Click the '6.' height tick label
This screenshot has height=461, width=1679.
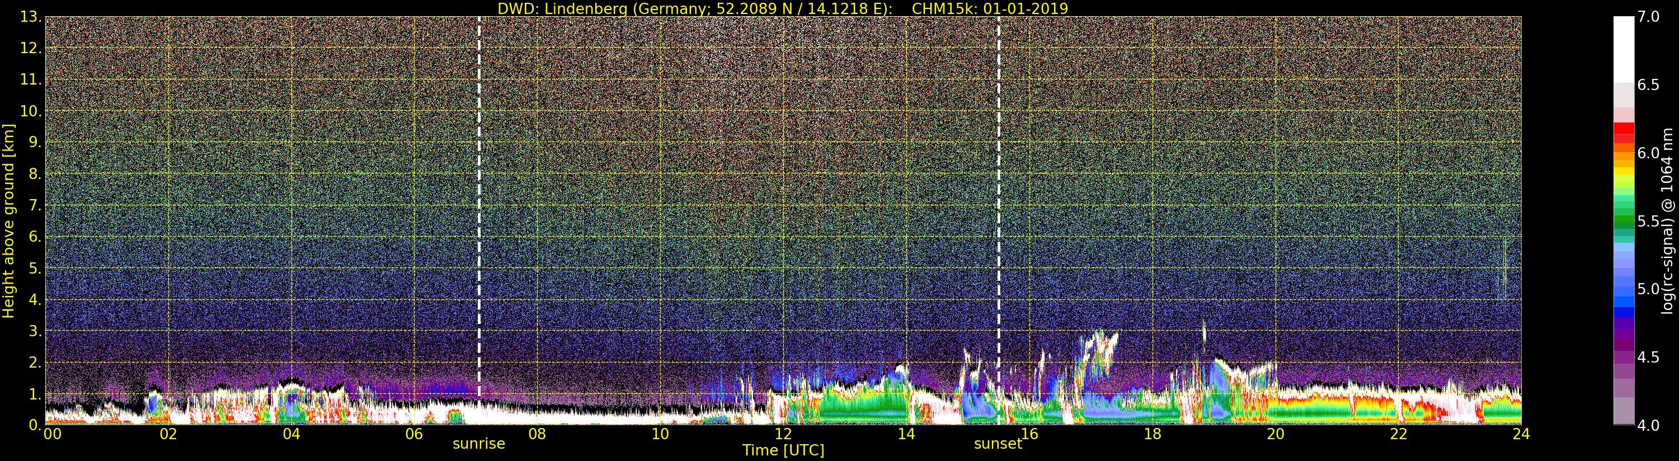[x=35, y=237]
